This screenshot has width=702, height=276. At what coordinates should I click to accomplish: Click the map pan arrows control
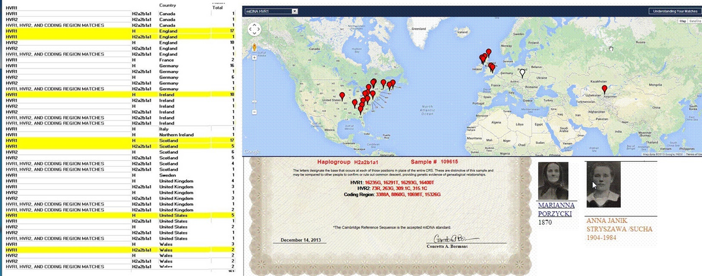(254, 29)
